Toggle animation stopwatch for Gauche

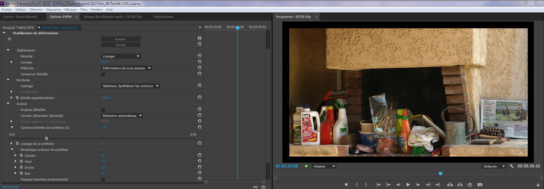21,155
